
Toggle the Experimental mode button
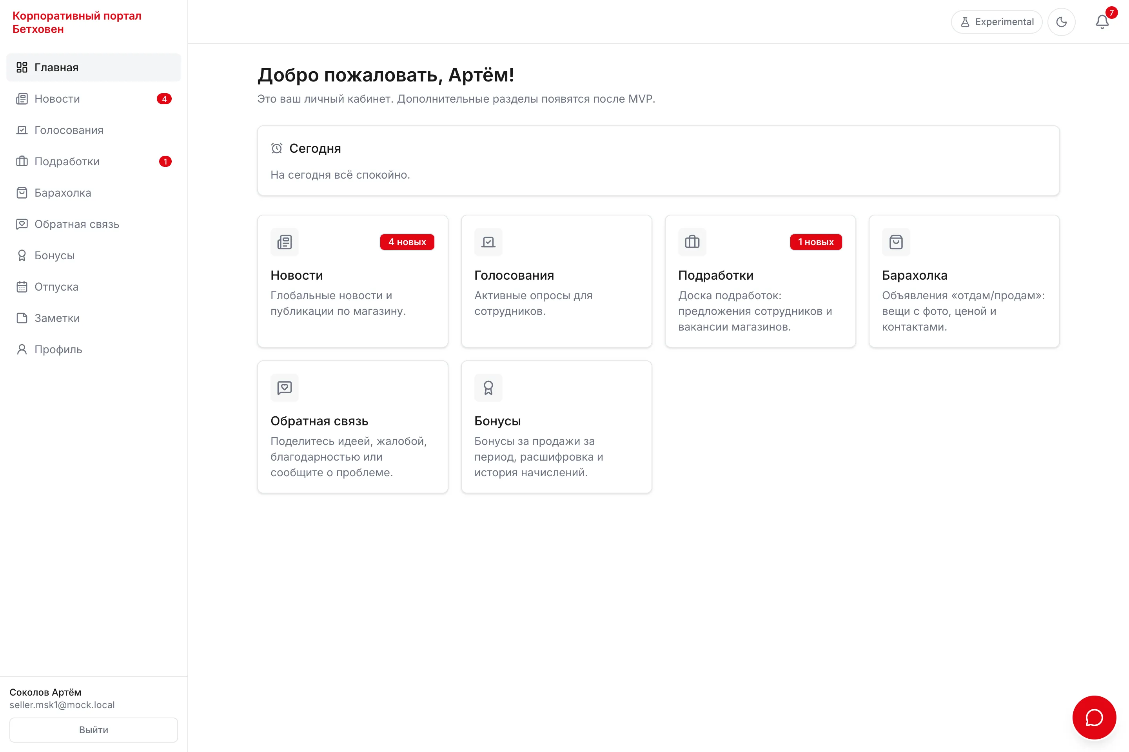996,22
